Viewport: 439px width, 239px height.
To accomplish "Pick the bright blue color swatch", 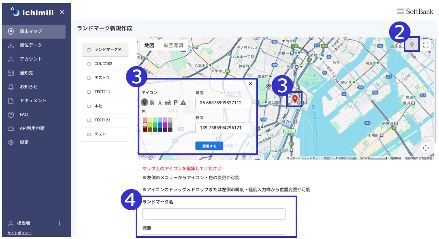I will pyautogui.click(x=160, y=125).
